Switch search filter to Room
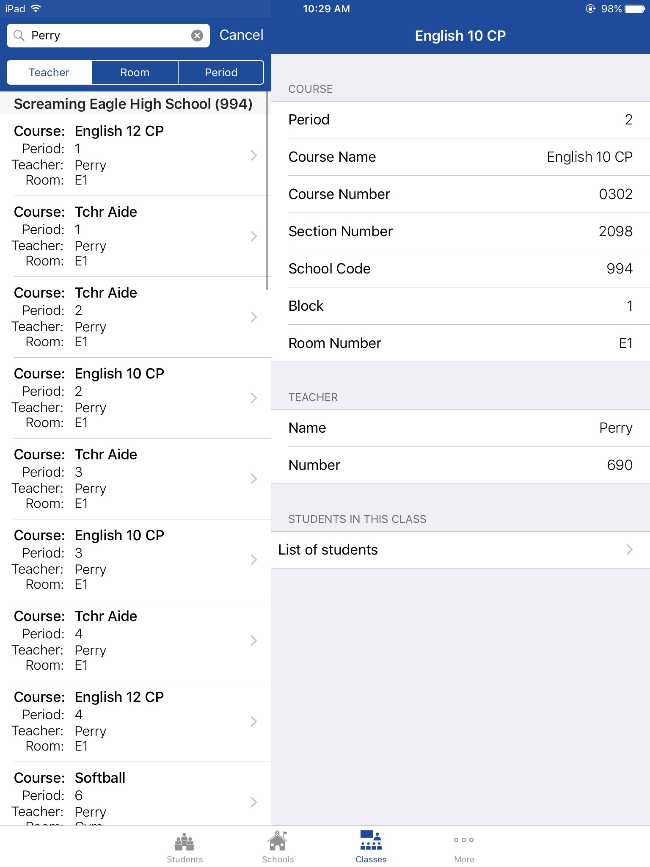The height and width of the screenshot is (867, 650). click(135, 72)
